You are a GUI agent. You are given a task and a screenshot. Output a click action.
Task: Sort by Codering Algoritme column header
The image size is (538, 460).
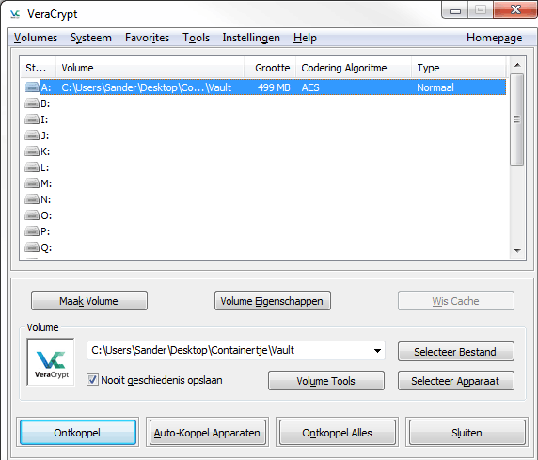[x=354, y=68]
